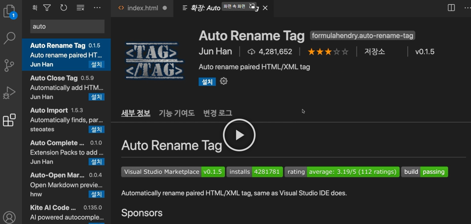Screen dimensions: 471x224
Task: Install Auto Rename Tag from the detail page
Action: coord(207,82)
